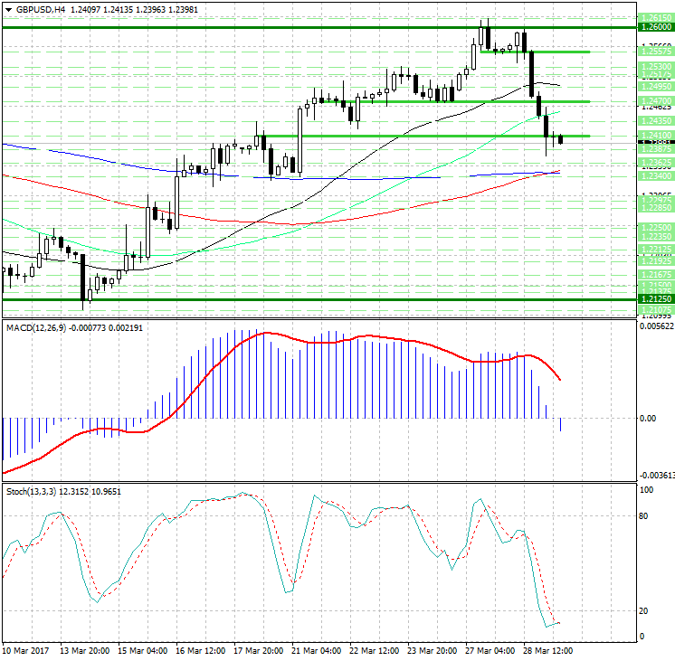The height and width of the screenshot is (661, 675).
Task: Click the 1.23875 price label
Action: pyautogui.click(x=656, y=149)
